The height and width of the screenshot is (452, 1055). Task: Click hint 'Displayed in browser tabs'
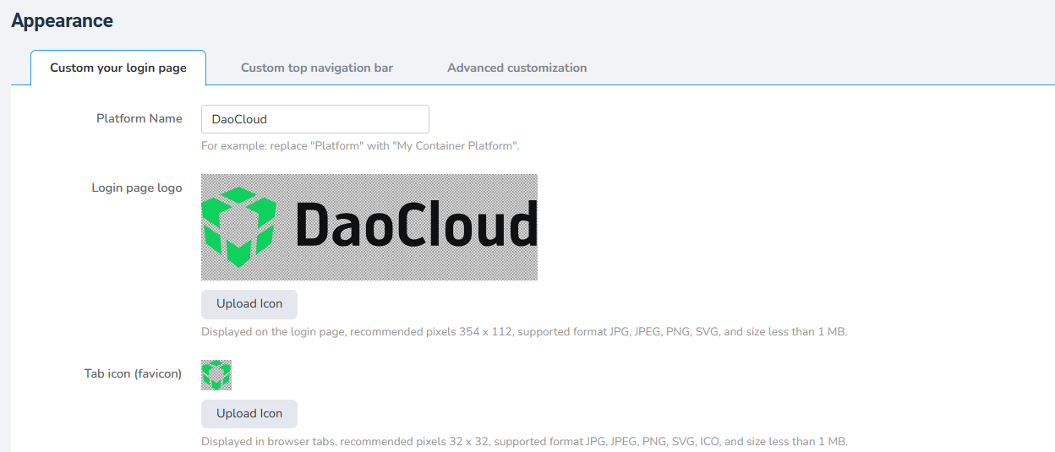tap(524, 442)
